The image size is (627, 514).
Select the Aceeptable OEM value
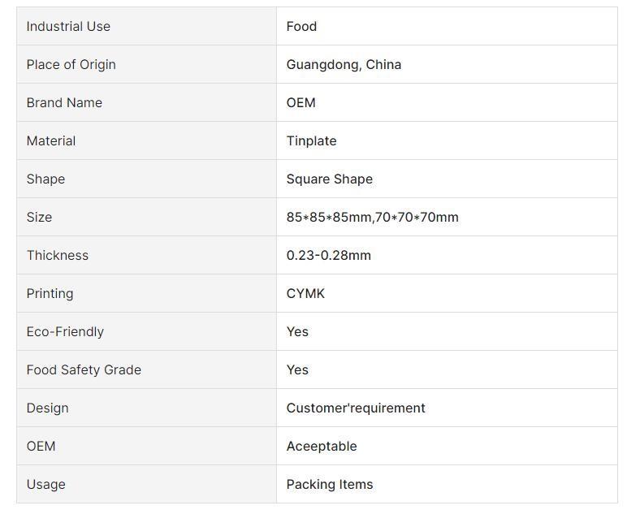tap(322, 446)
